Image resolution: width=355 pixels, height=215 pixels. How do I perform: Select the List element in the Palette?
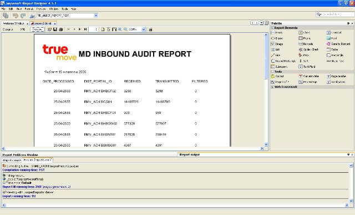click(x=275, y=49)
